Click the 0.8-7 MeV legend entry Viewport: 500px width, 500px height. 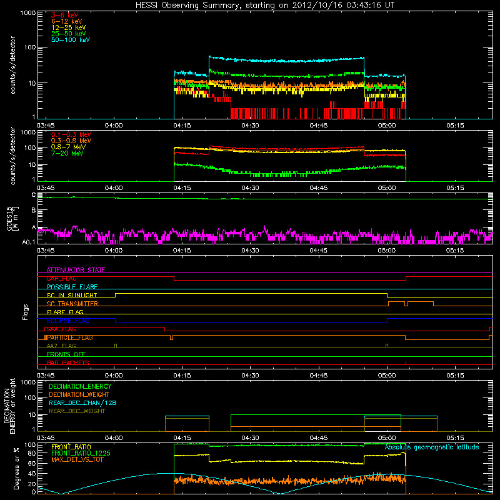[68, 147]
